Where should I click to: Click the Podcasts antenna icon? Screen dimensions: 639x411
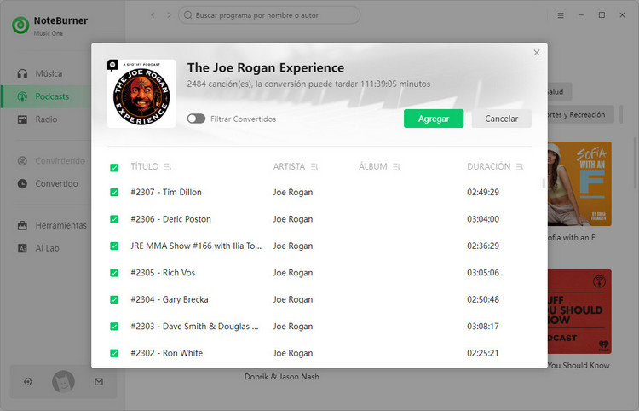[22, 96]
